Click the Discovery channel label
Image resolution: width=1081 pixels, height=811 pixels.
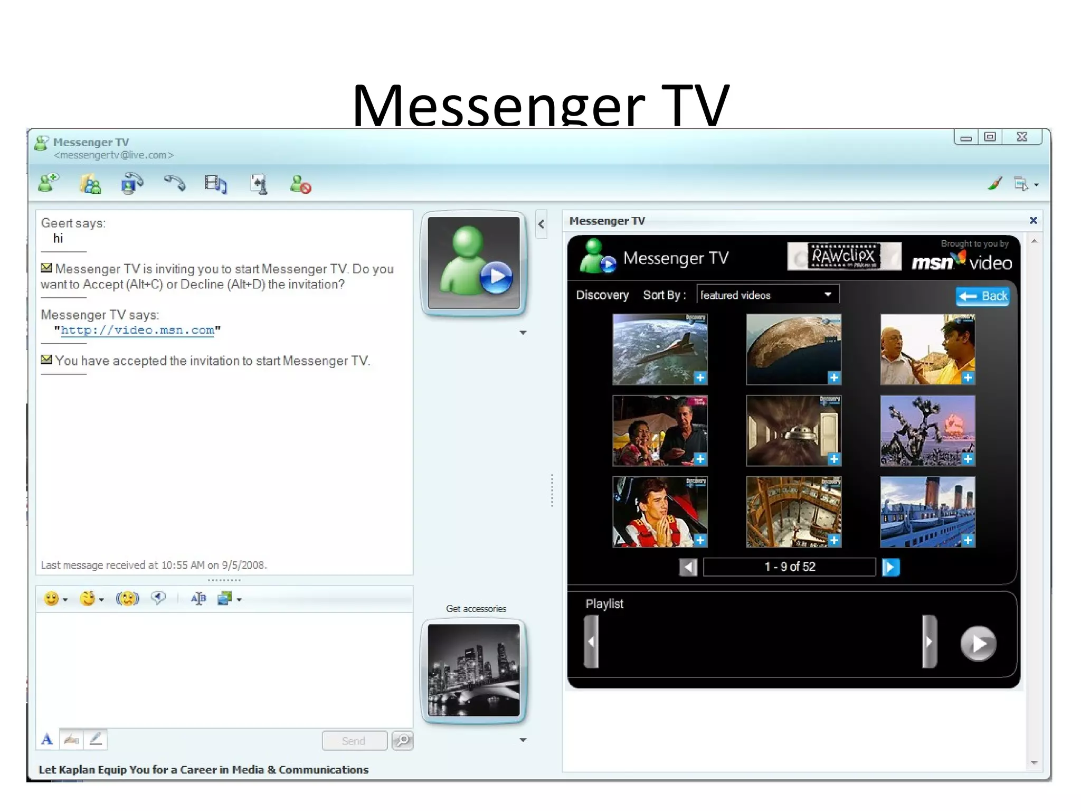point(602,295)
